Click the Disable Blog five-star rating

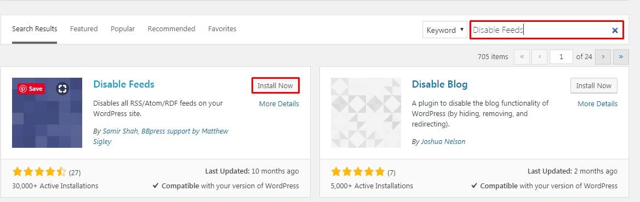click(x=358, y=172)
